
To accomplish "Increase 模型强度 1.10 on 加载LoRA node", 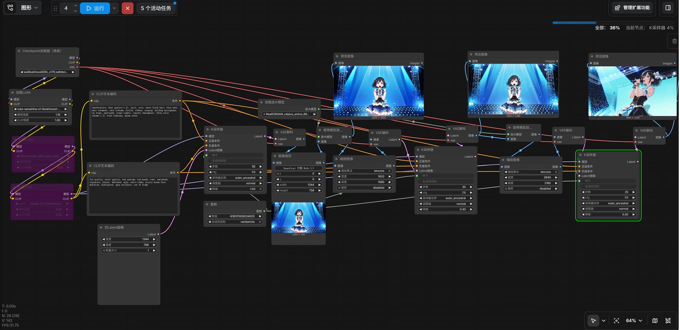I will (x=66, y=115).
